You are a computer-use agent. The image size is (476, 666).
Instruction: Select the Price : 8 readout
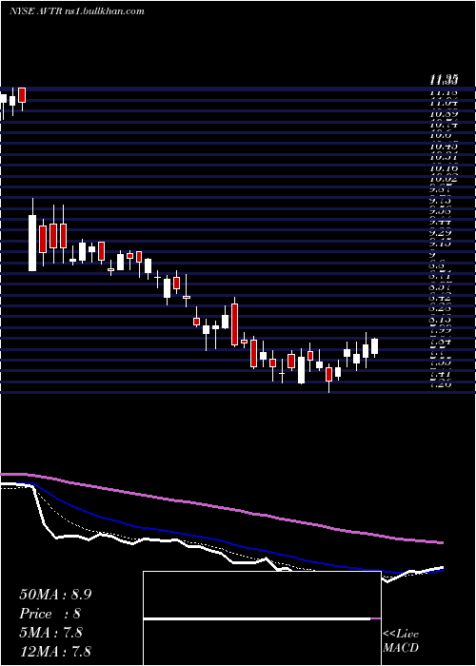(x=50, y=614)
